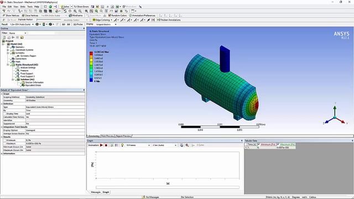354x199 pixels.
Task: Select the Symmetry Region item
Action: point(28,56)
